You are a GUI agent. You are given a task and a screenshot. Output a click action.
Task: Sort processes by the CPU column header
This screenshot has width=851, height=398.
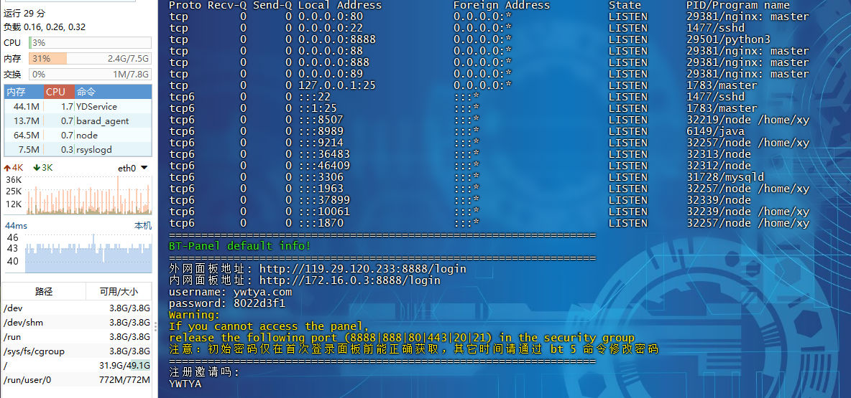click(x=59, y=92)
